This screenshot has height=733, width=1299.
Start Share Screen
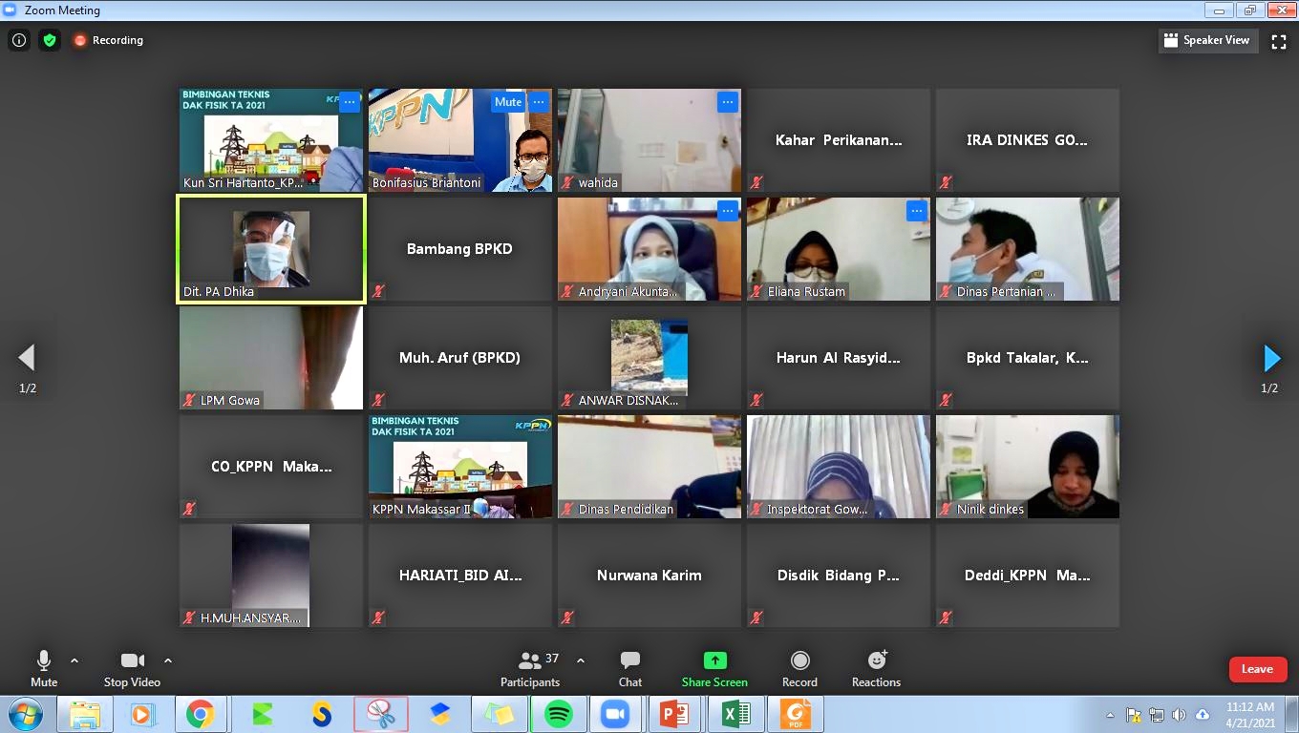point(714,668)
